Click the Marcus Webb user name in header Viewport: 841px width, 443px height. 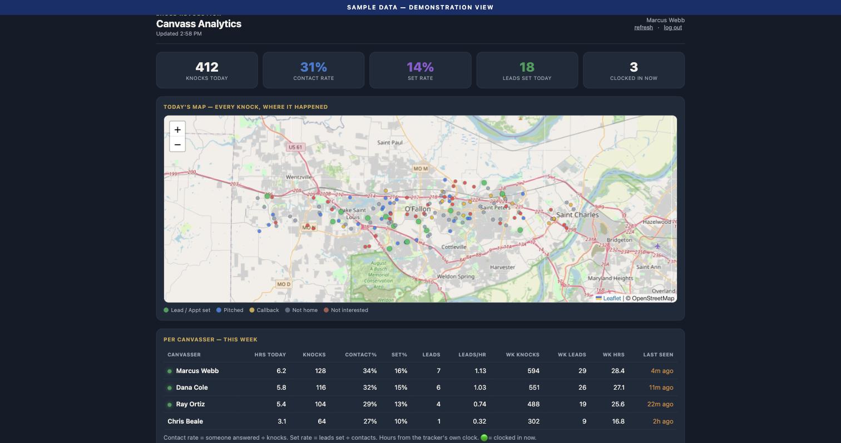[x=665, y=20]
